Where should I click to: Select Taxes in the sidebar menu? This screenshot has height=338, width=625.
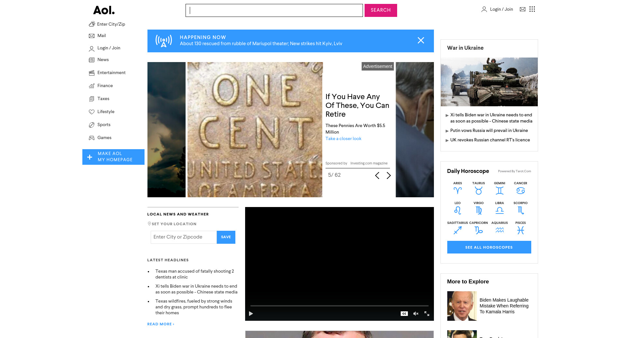pyautogui.click(x=104, y=99)
